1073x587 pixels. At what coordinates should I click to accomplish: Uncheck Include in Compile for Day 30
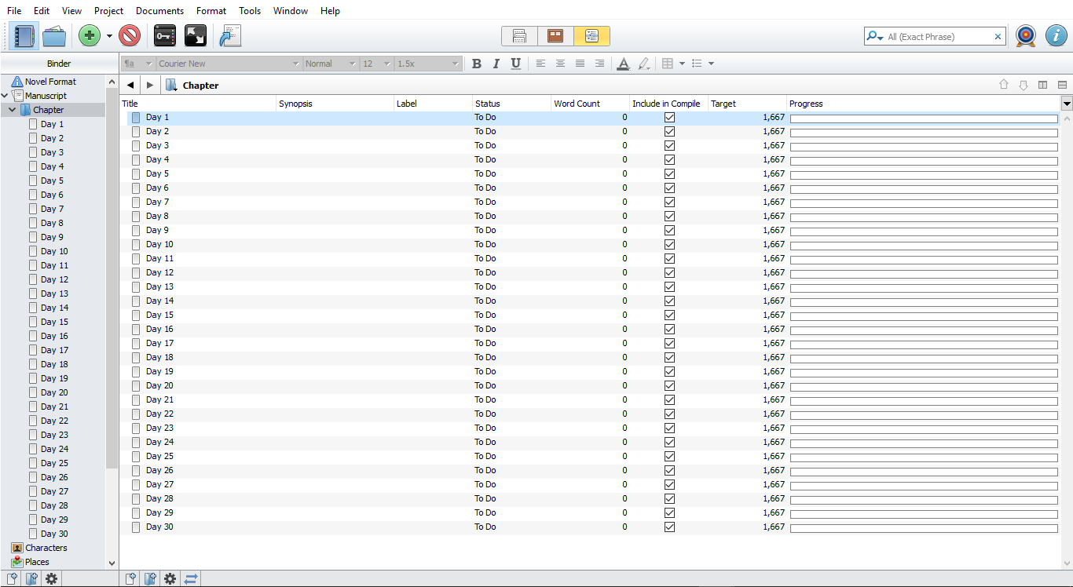tap(669, 527)
